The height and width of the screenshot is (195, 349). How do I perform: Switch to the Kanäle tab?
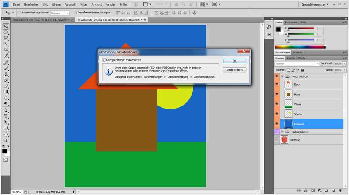291,58
